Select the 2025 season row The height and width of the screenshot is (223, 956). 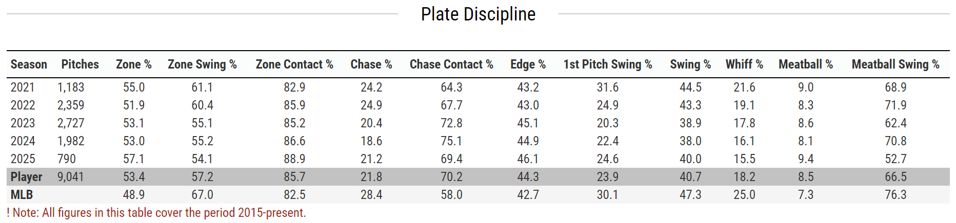(23, 159)
